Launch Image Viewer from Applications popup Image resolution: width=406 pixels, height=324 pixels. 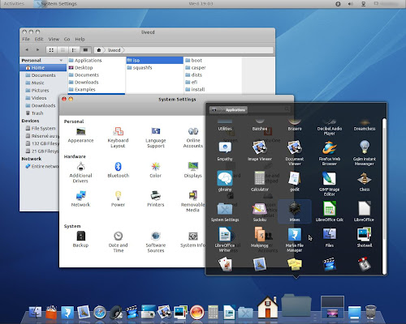point(260,151)
